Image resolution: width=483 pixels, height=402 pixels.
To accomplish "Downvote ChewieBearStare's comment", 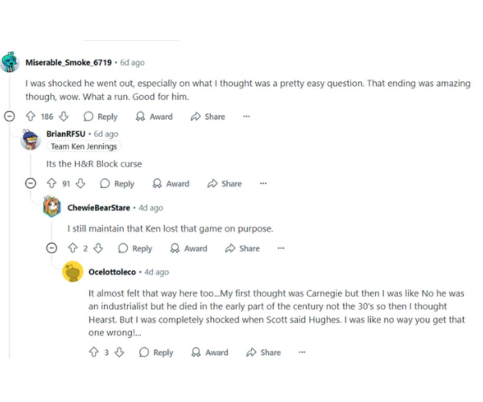I will tap(98, 248).
